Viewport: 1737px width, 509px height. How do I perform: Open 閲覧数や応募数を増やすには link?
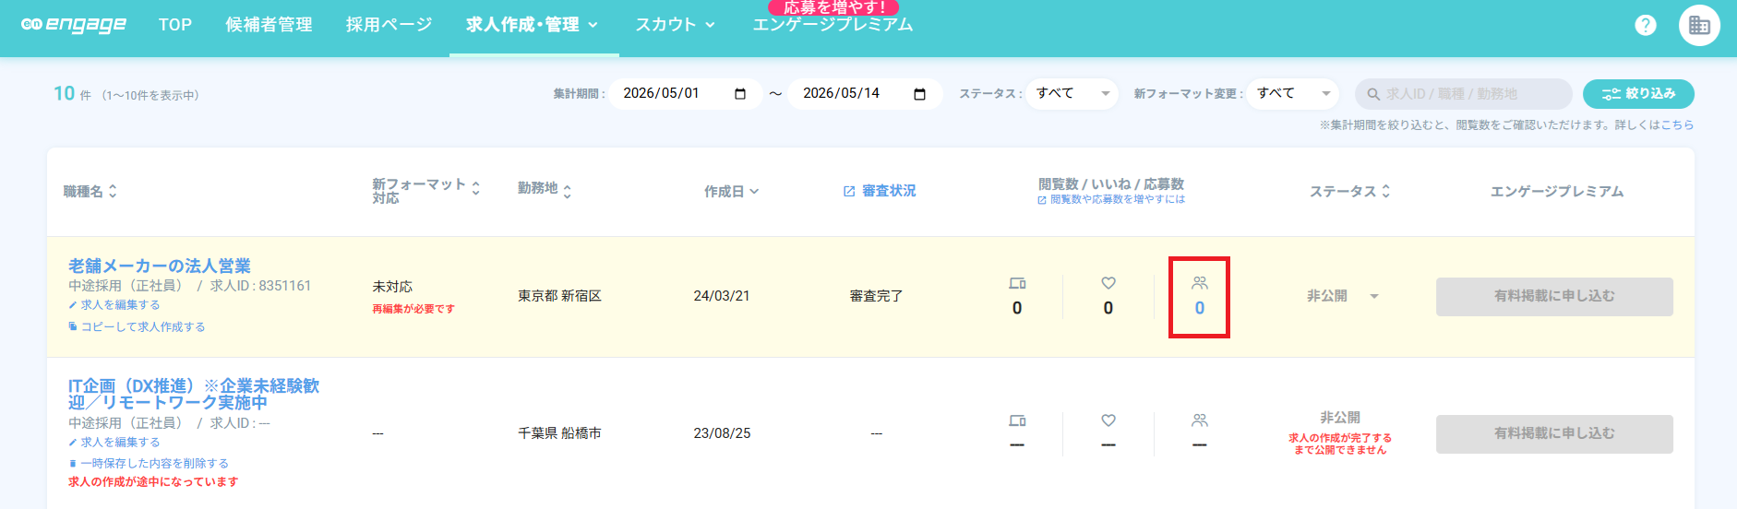[1111, 199]
